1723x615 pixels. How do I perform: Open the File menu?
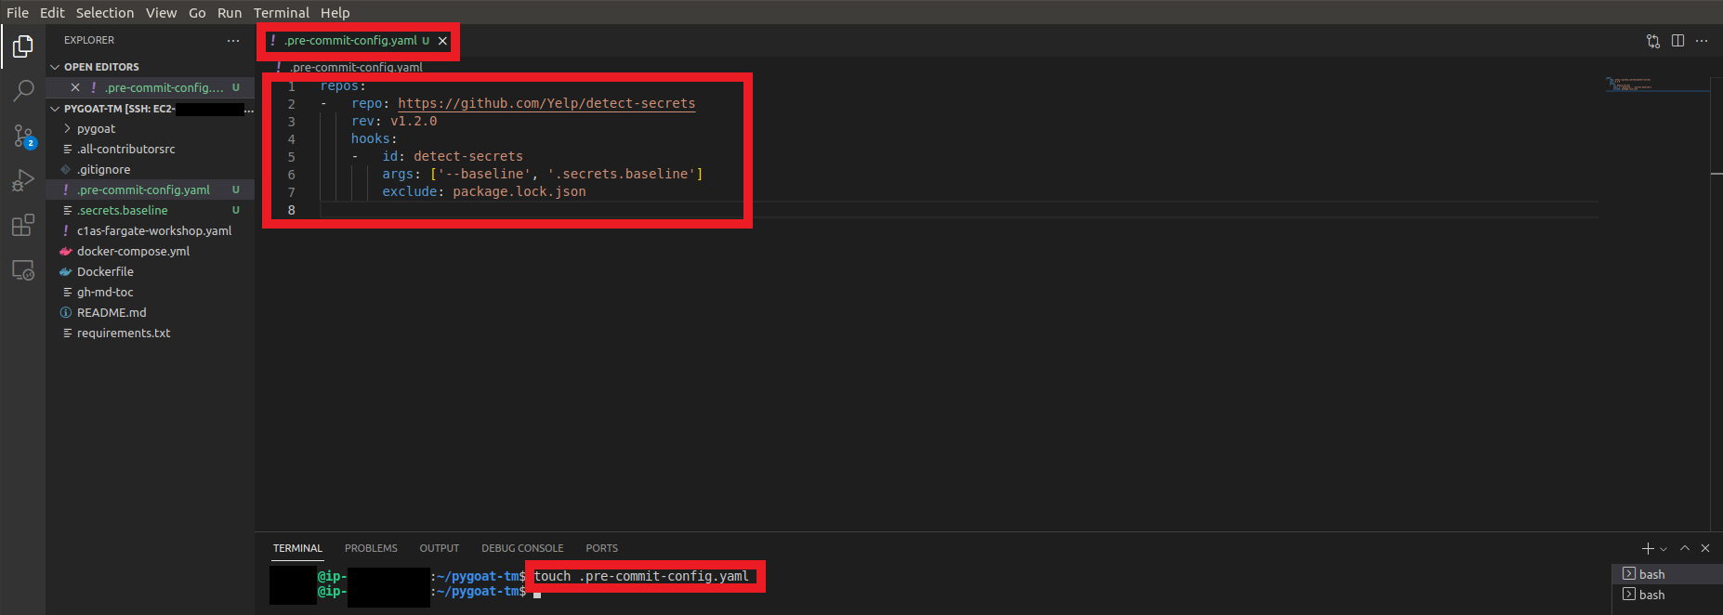(18, 12)
